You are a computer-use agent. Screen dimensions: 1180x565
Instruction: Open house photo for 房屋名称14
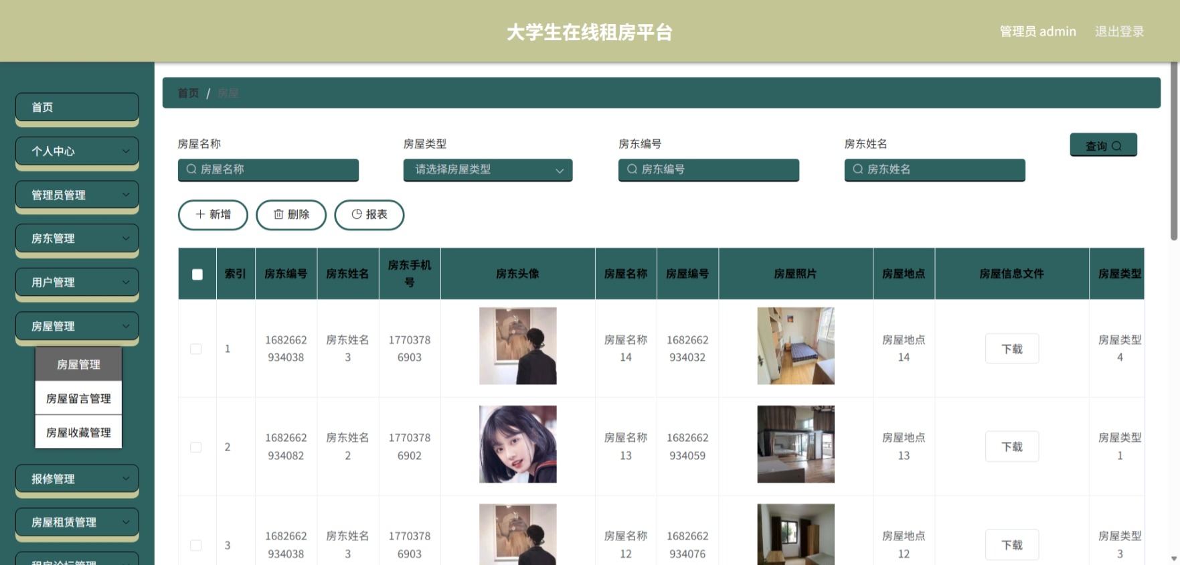point(796,346)
